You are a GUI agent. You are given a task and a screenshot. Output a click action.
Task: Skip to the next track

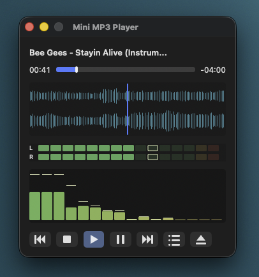click(x=147, y=239)
